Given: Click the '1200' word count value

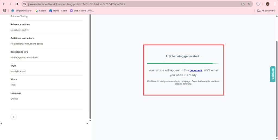Looking at the screenshot, I should (x=13, y=85).
